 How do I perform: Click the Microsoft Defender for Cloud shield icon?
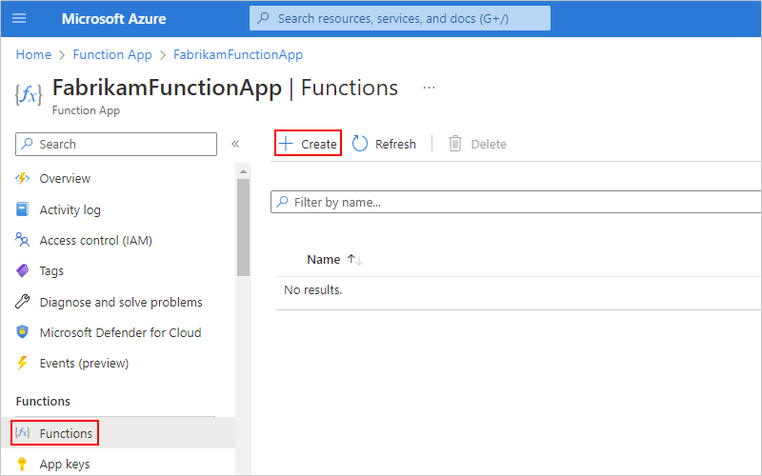point(23,333)
